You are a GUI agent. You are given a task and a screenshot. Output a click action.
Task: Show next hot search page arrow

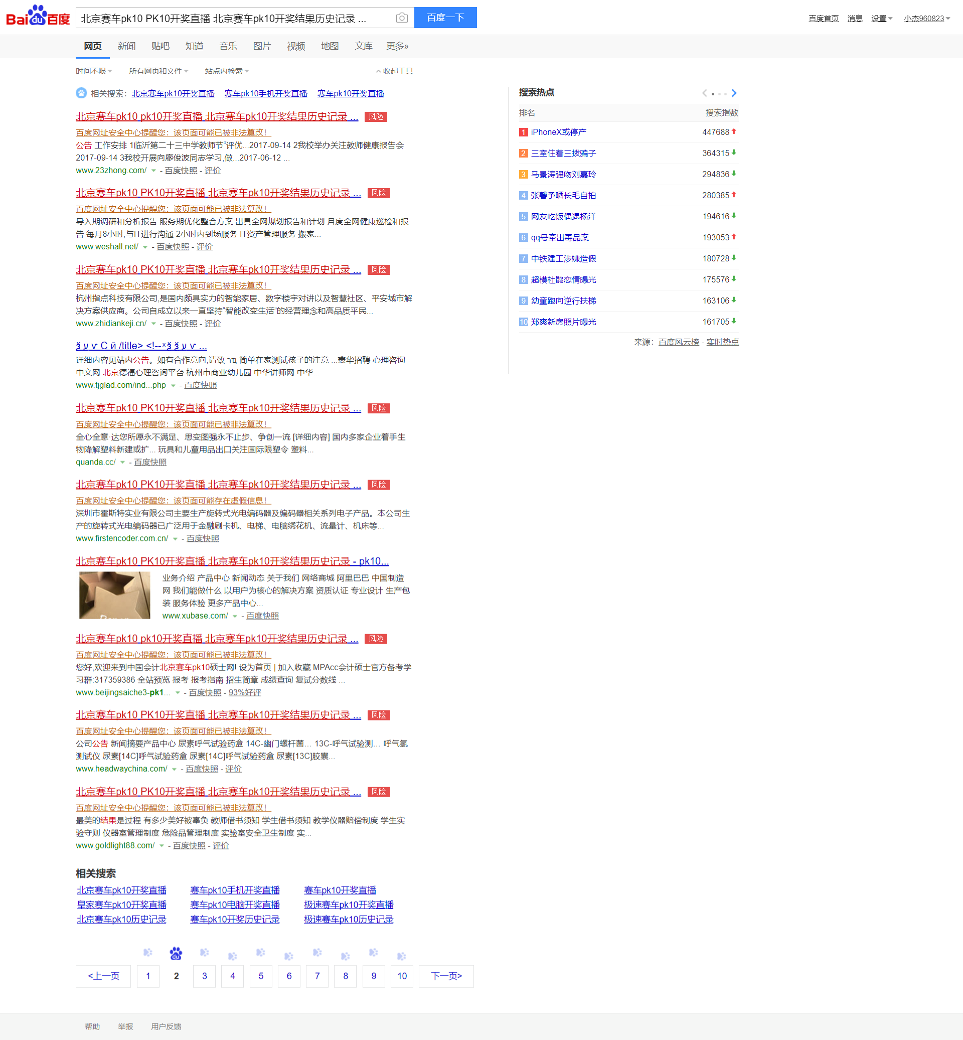(734, 93)
